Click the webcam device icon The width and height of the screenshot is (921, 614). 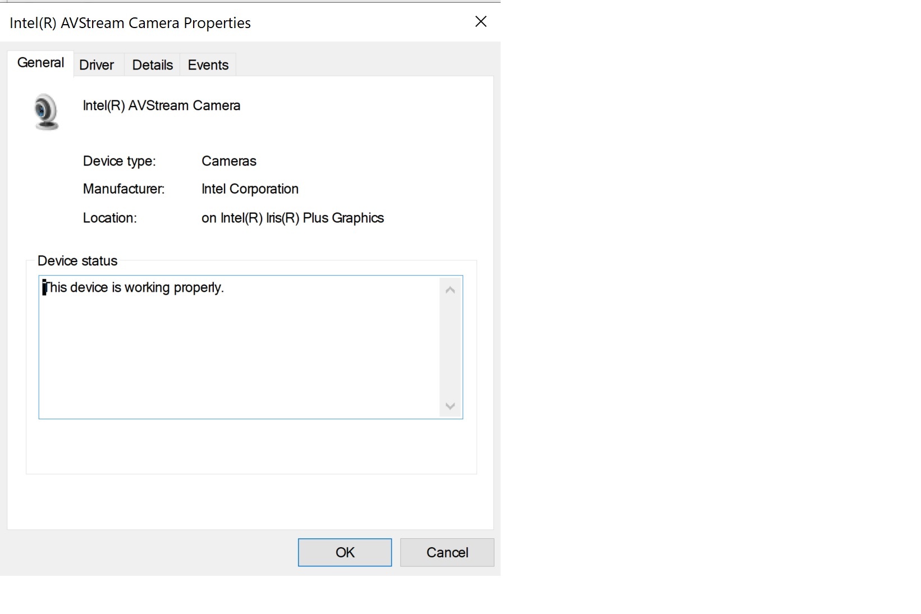[46, 111]
